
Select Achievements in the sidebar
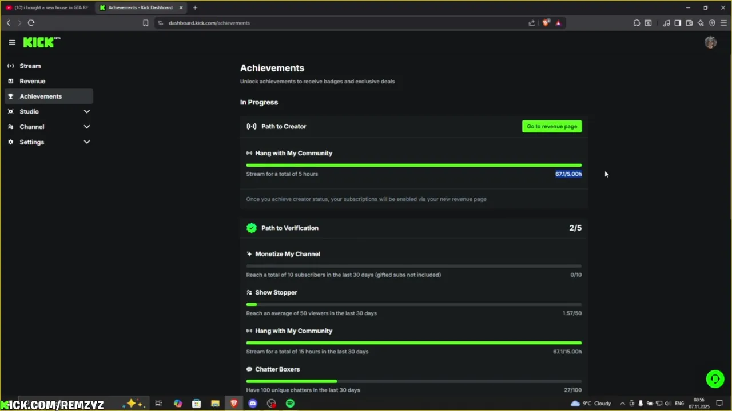(x=49, y=96)
